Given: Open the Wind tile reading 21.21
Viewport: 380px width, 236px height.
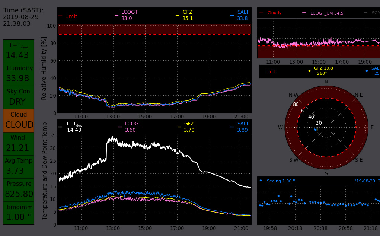Looking at the screenshot, I should tap(19, 144).
